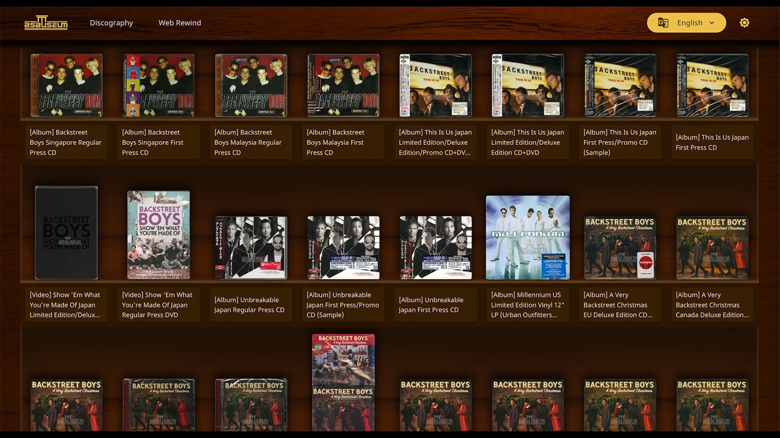Toggle the theme sun icon
This screenshot has height=438, width=780.
(x=744, y=23)
